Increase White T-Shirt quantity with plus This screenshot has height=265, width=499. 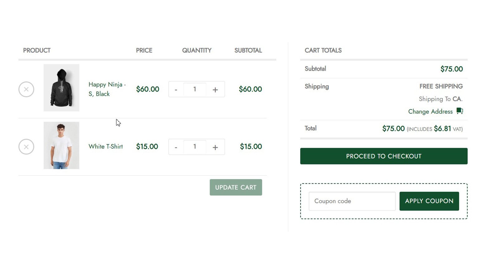tap(215, 147)
